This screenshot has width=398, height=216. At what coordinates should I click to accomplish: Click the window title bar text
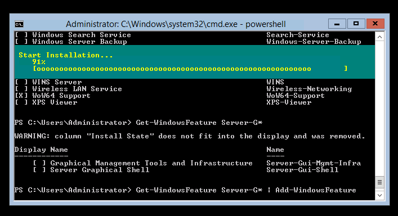[x=176, y=24]
